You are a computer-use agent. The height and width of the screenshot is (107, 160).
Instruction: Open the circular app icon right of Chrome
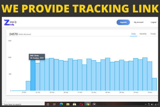pos(94,104)
